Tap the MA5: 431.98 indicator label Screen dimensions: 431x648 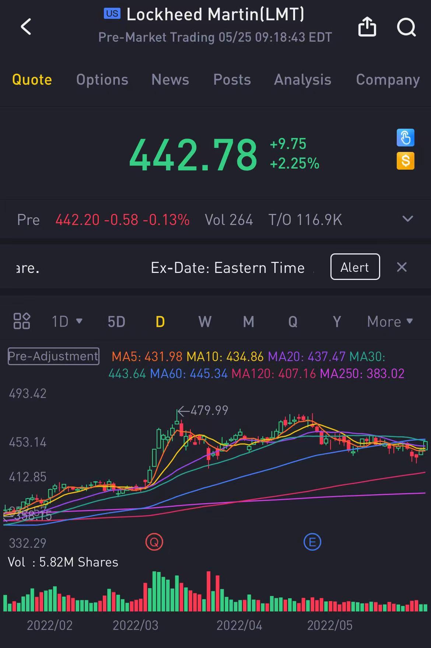pos(147,357)
